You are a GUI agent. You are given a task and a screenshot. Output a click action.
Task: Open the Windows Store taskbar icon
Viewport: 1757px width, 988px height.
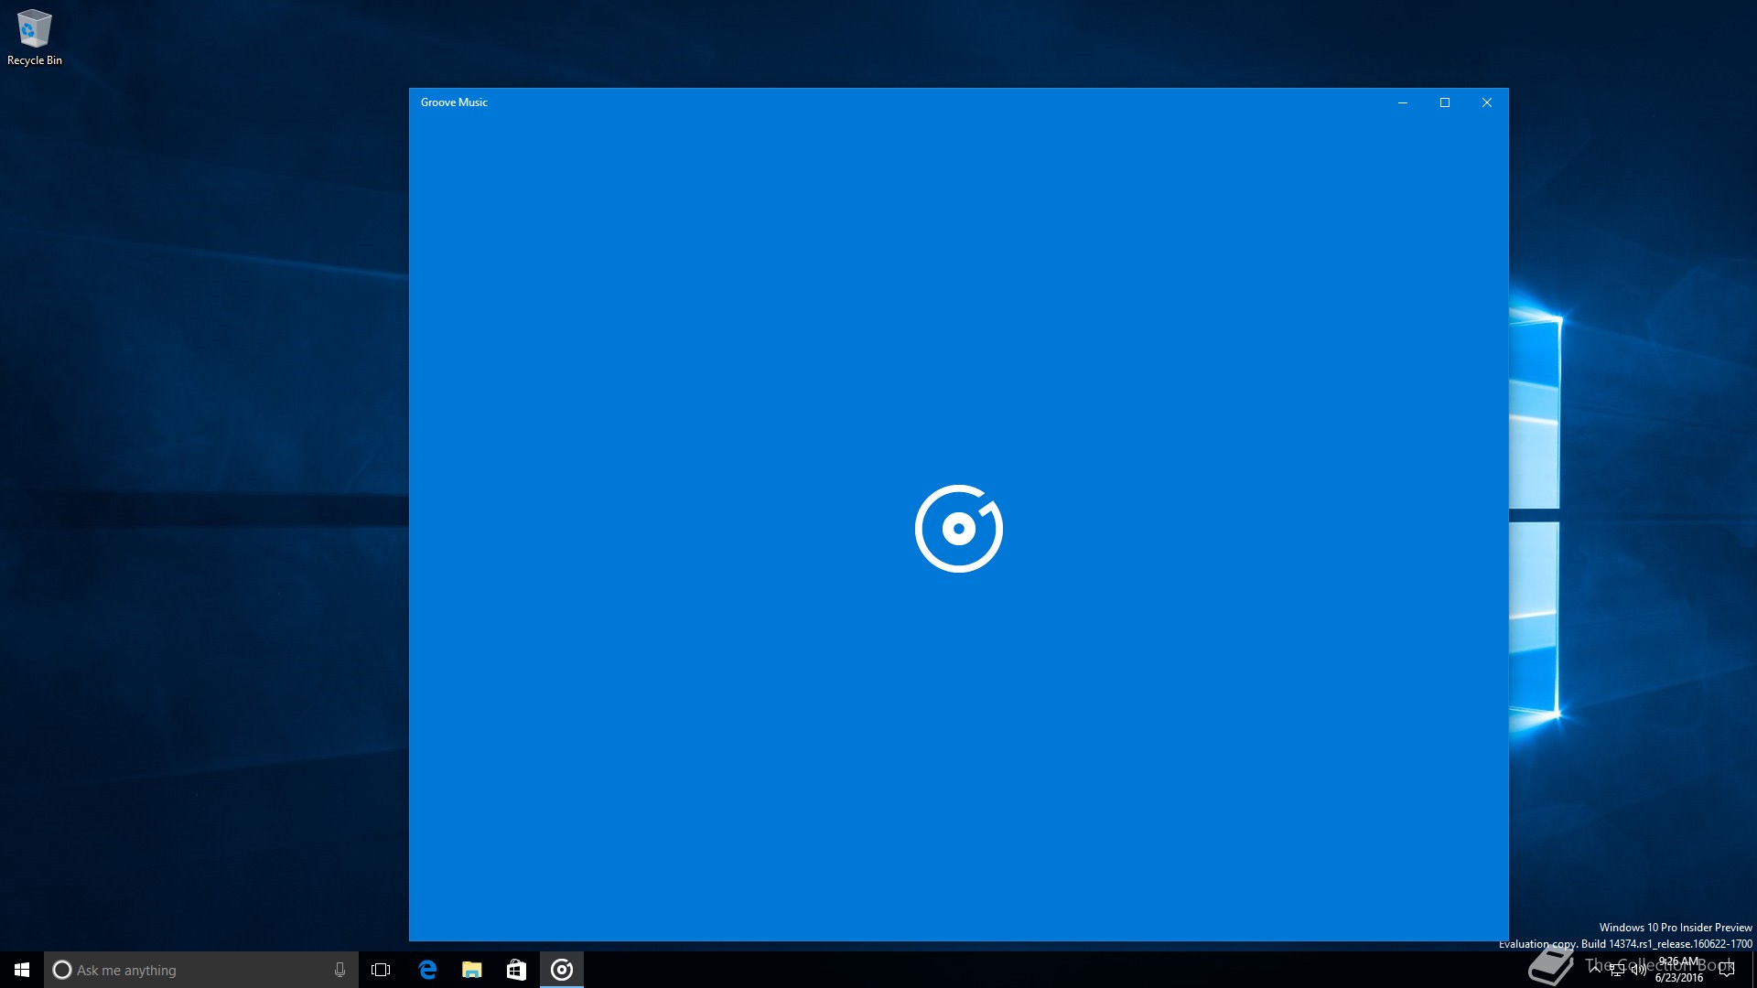click(x=516, y=970)
